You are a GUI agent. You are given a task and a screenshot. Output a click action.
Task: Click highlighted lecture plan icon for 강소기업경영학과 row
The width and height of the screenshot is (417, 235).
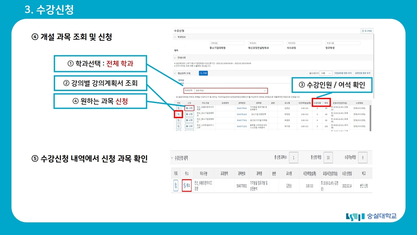(179, 114)
